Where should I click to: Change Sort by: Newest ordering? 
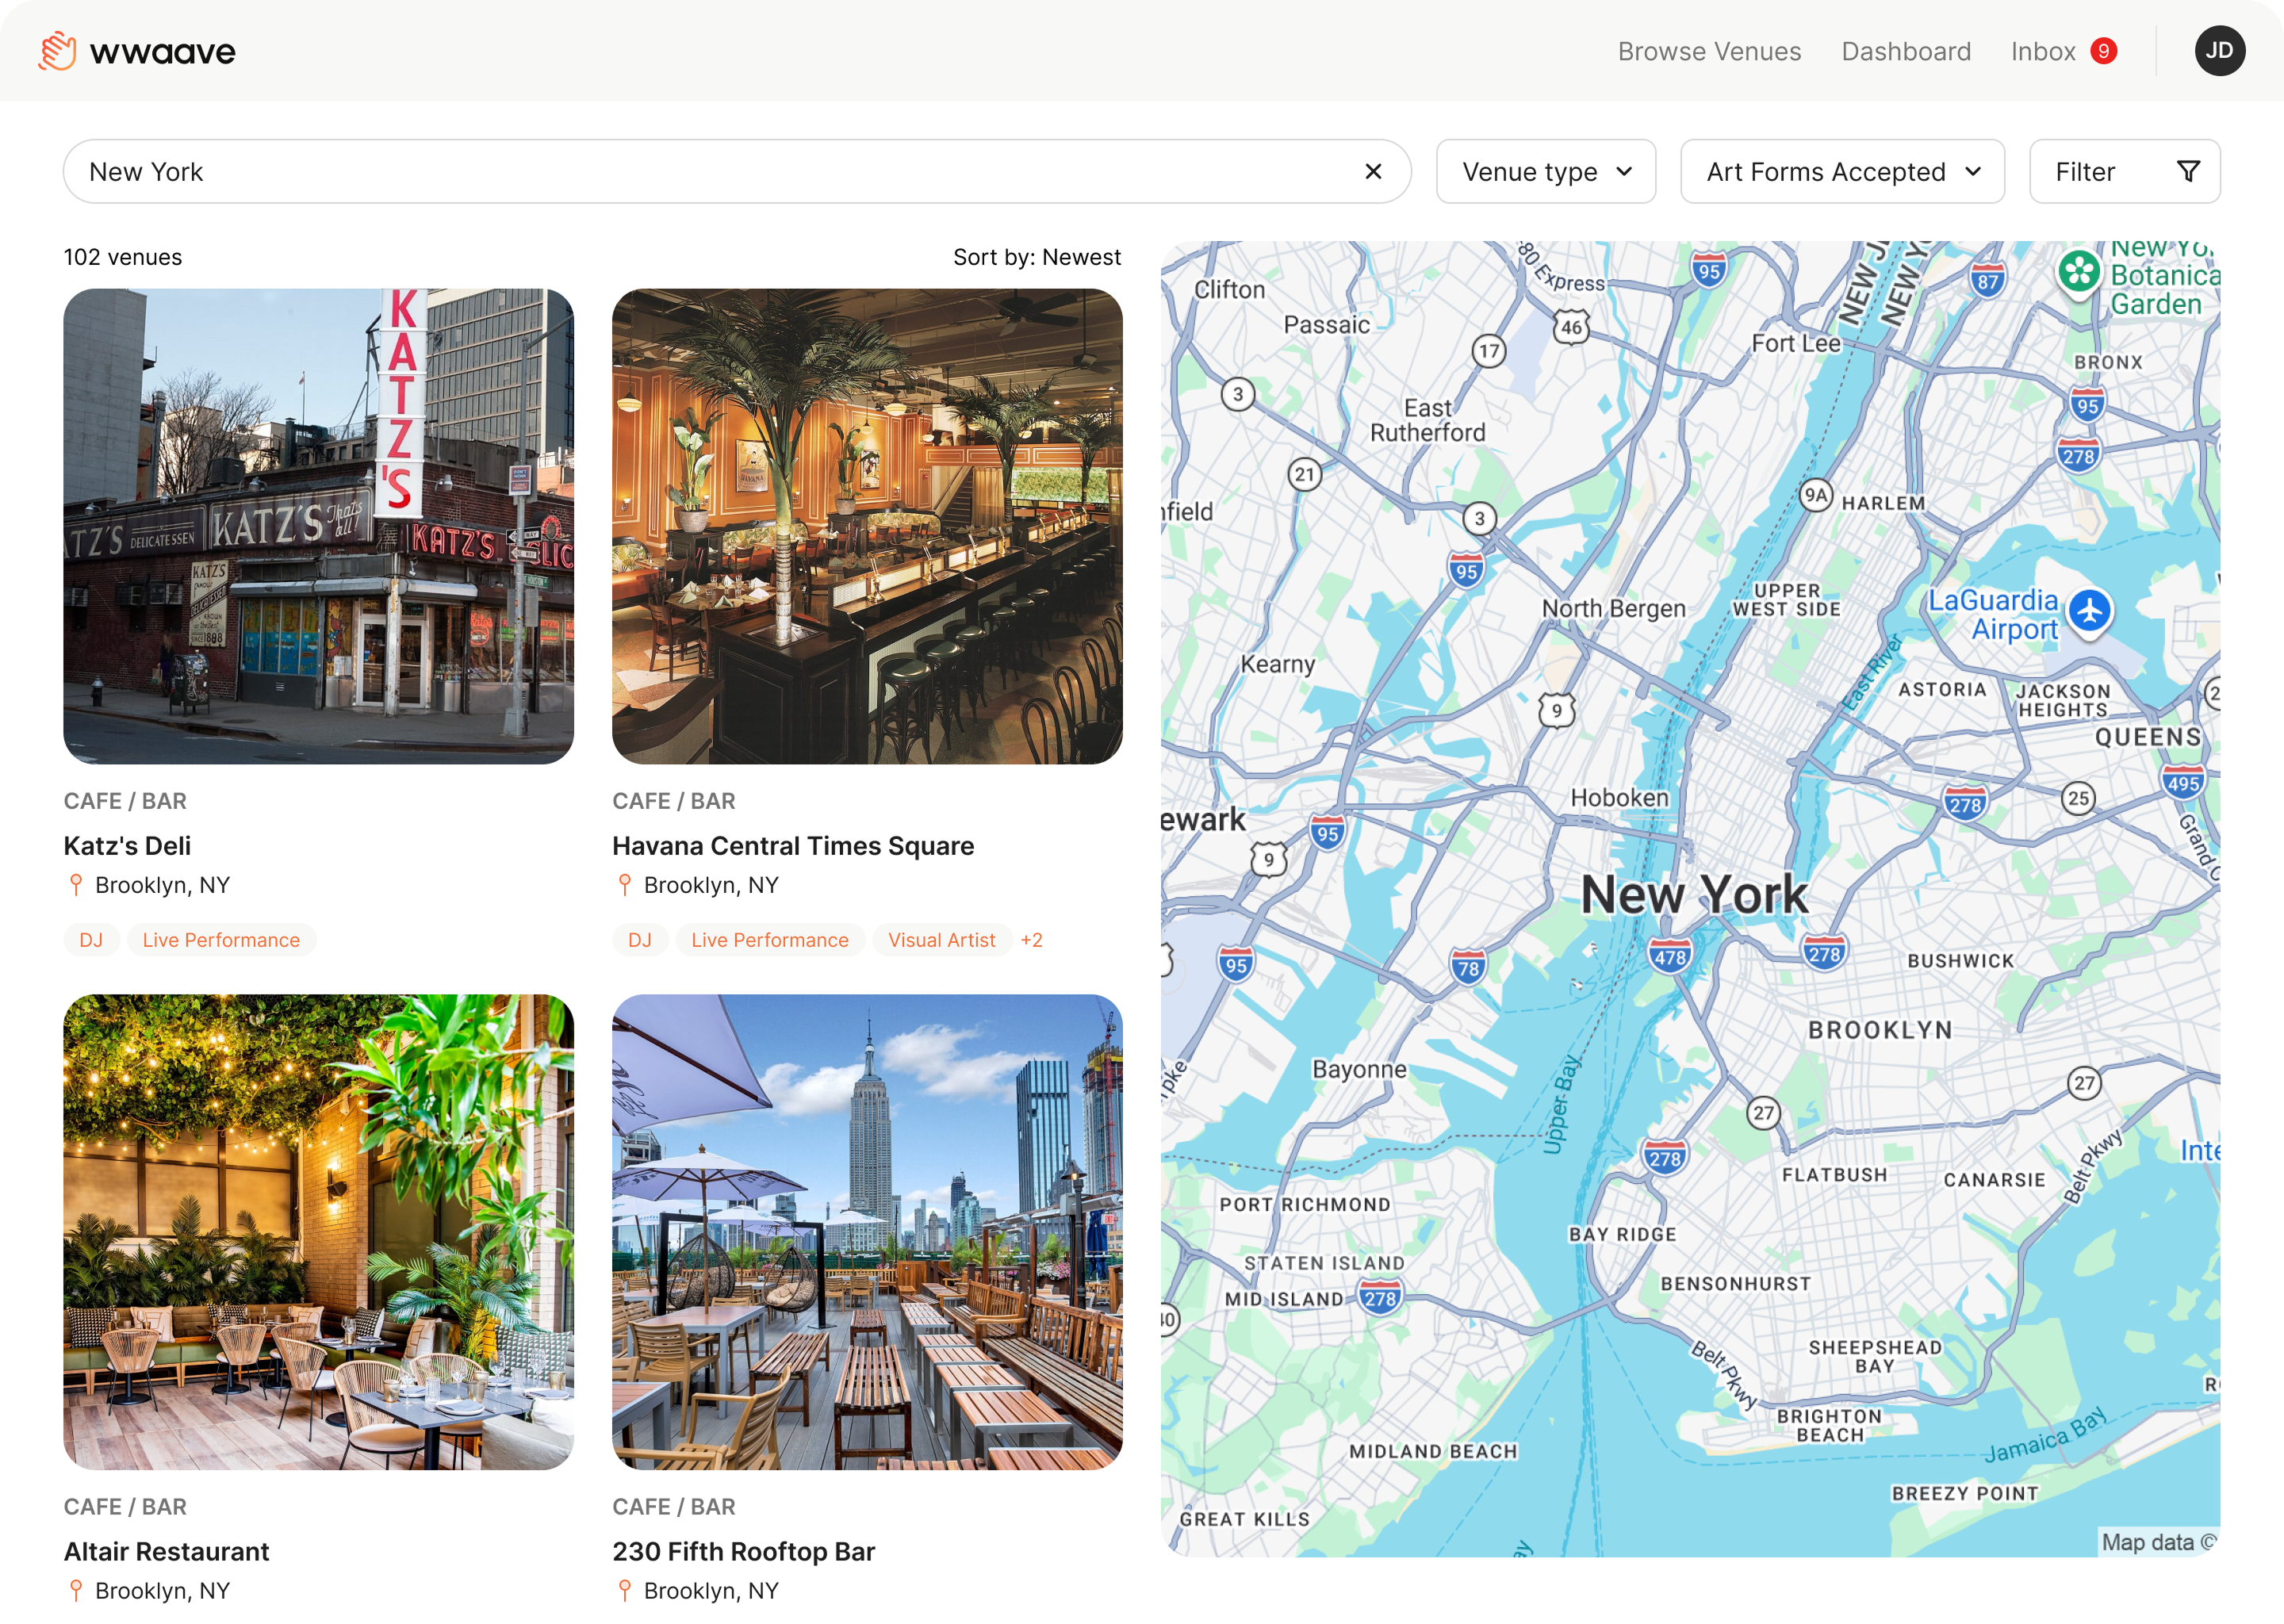(1037, 257)
